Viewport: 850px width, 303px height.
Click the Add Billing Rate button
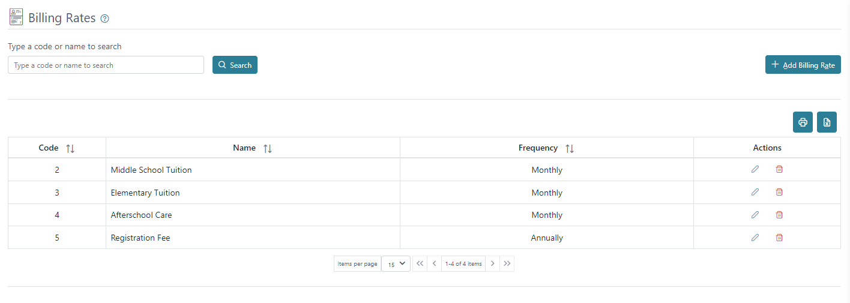coord(803,65)
